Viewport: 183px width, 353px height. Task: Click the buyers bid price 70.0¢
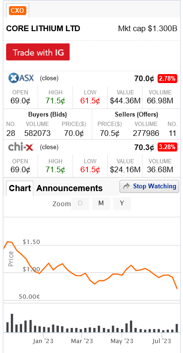[74, 134]
